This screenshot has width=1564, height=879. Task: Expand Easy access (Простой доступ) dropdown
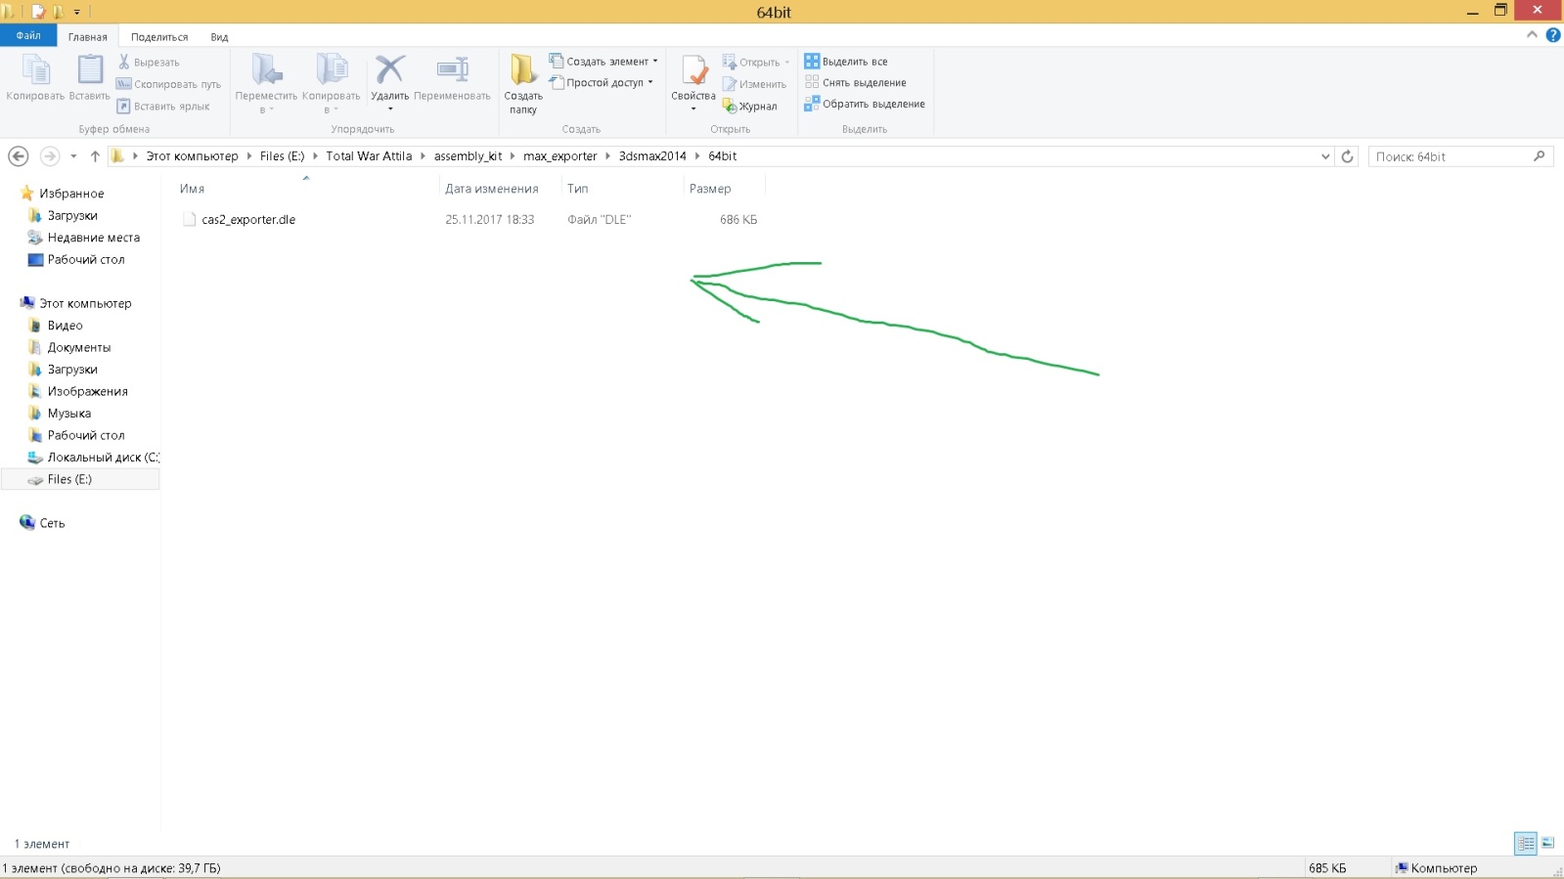click(x=650, y=83)
